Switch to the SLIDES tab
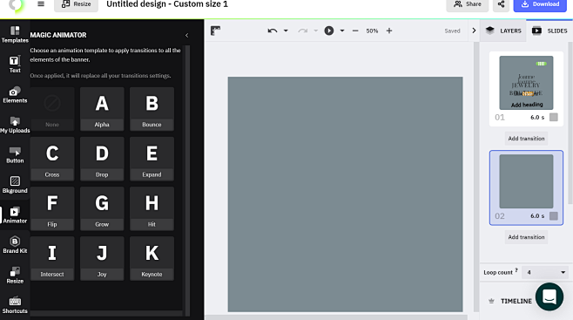 click(x=549, y=31)
